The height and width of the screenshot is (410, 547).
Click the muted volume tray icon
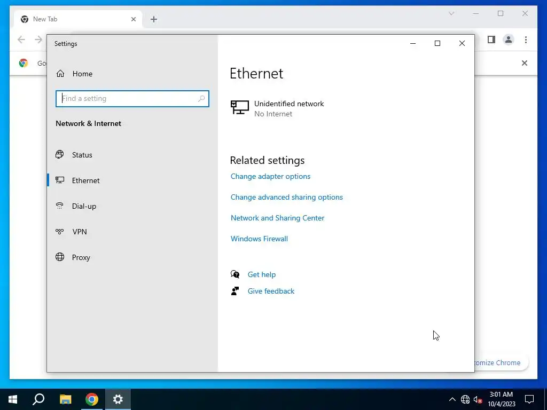478,399
